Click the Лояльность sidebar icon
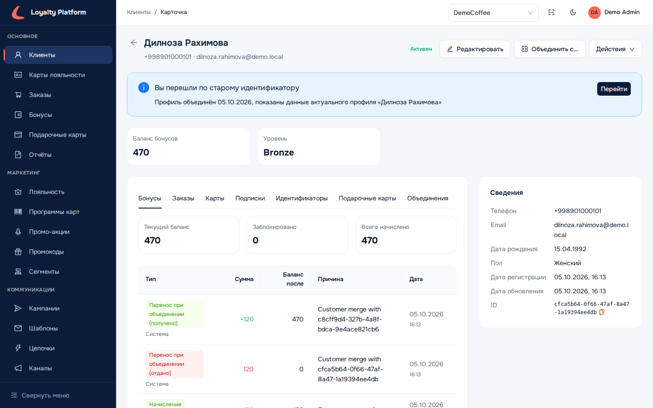This screenshot has width=653, height=408. [18, 192]
